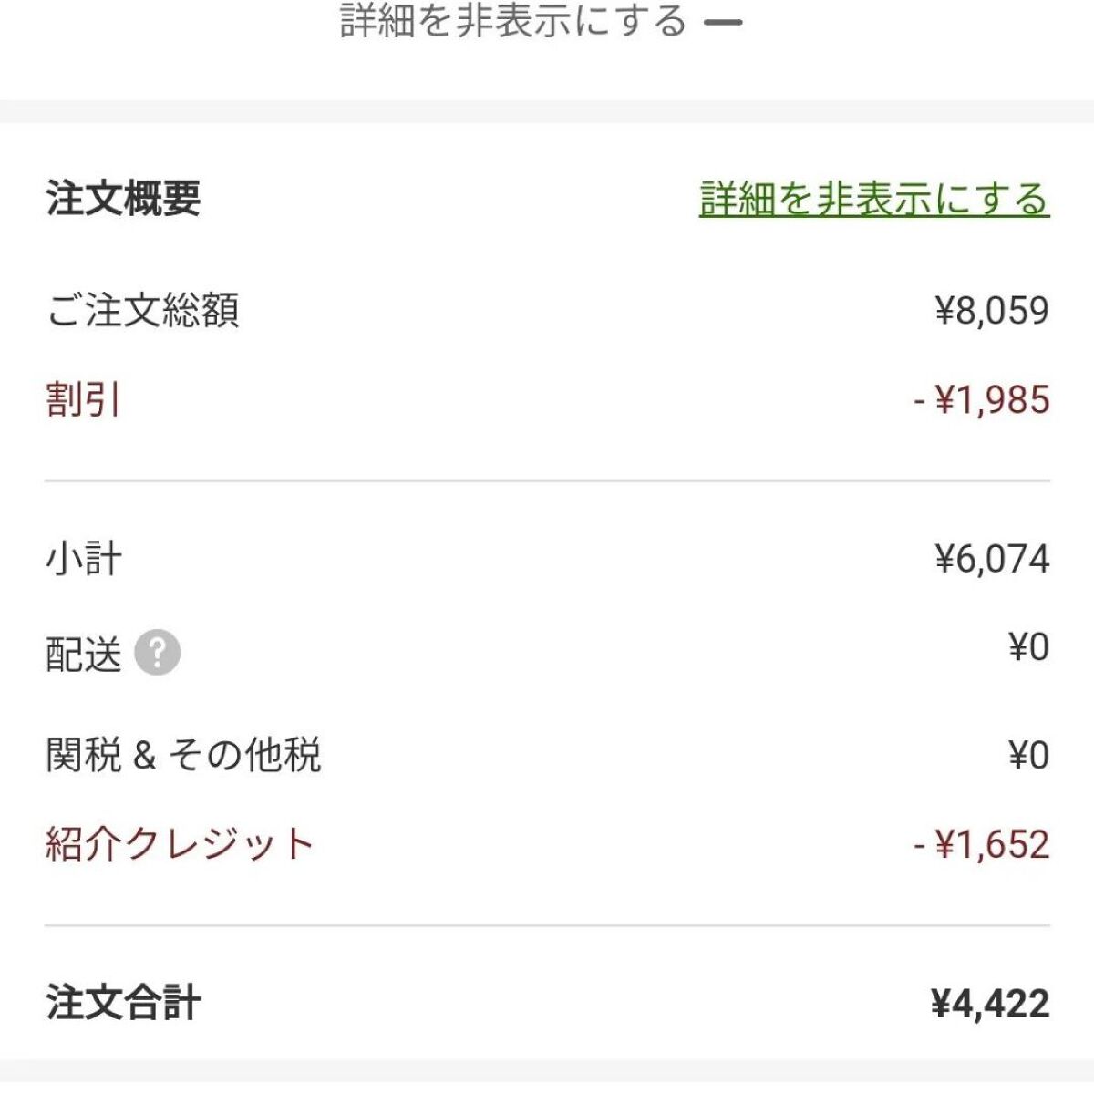Select the 関税 & その他税 label
Viewport: 1094px width, 1094px height.
183,755
